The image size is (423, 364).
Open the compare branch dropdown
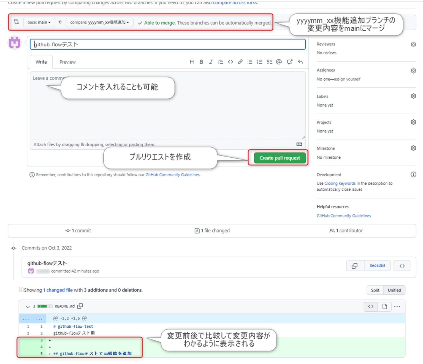[x=99, y=22]
